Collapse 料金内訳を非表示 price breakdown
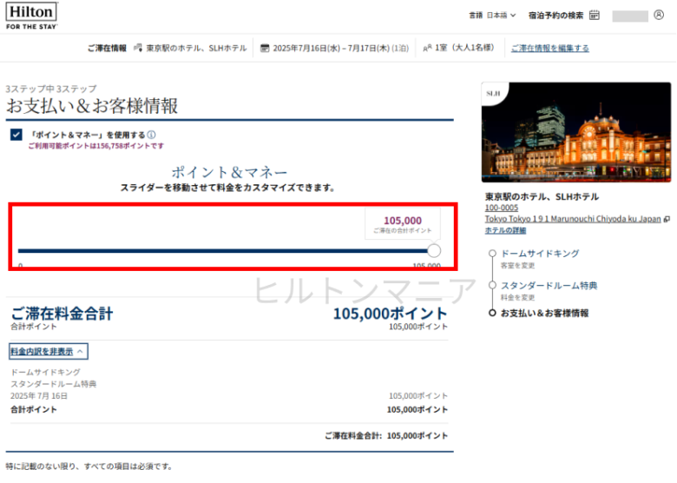 tap(49, 351)
